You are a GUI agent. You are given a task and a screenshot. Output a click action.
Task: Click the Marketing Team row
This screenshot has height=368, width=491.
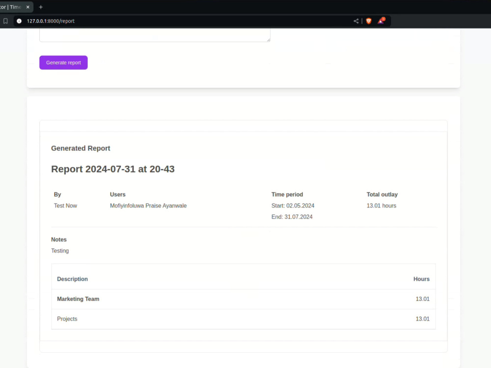tap(244, 299)
